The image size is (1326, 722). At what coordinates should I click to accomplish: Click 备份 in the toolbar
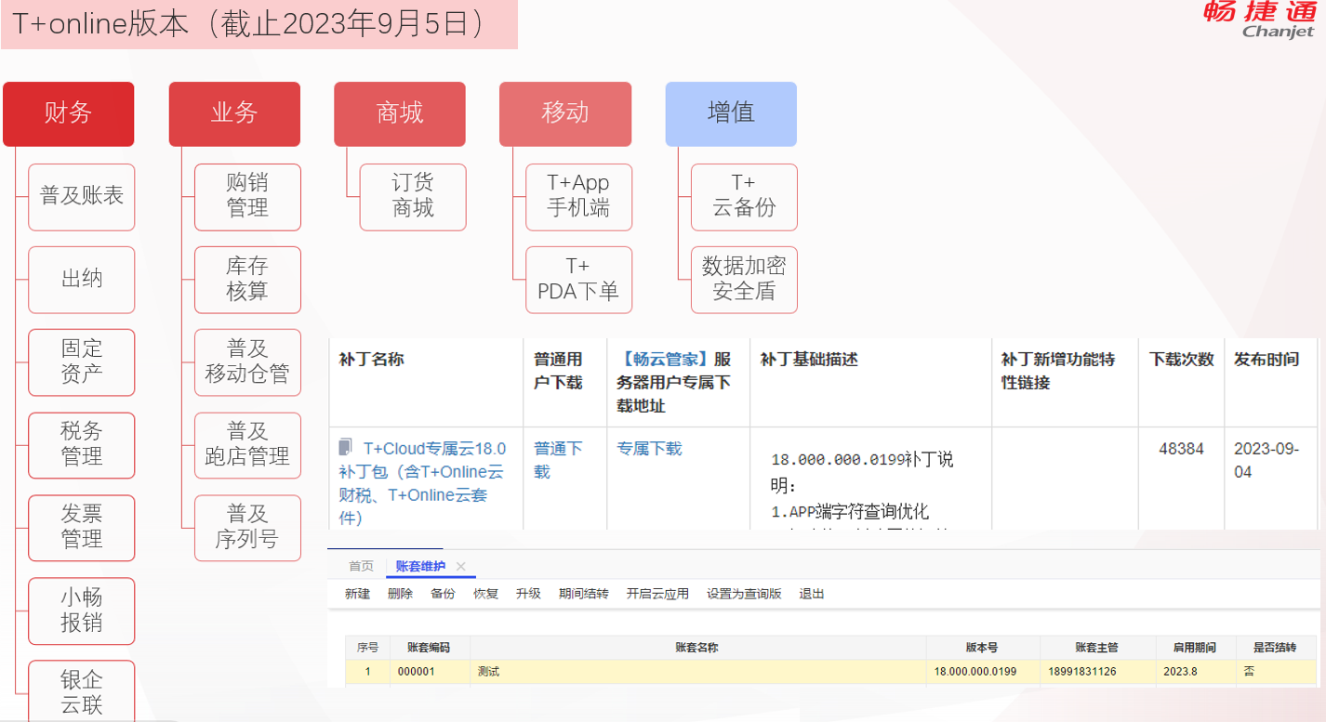coord(443,594)
